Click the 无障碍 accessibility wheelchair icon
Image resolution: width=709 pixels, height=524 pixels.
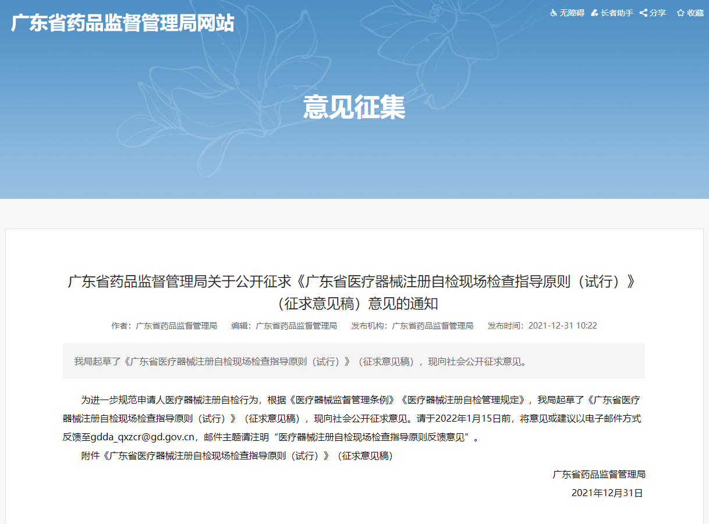click(x=554, y=13)
